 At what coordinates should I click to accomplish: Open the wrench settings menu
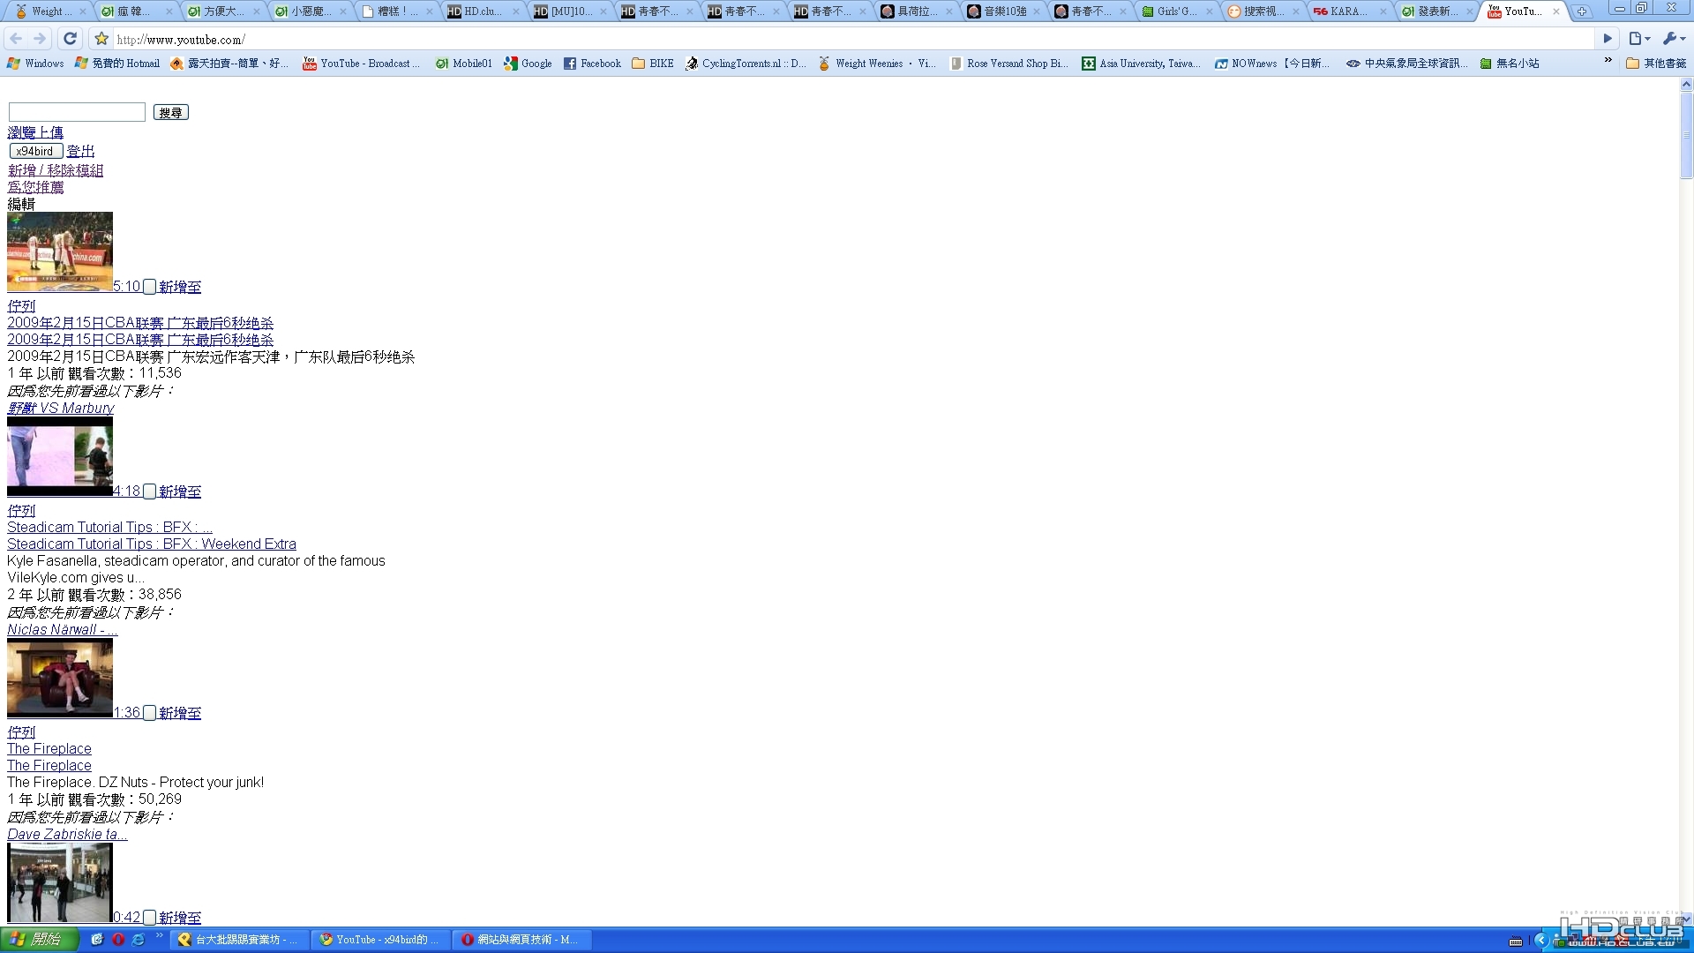click(x=1673, y=39)
